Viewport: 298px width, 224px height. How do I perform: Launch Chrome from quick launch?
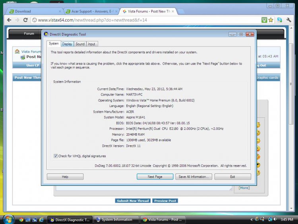click(x=21, y=220)
